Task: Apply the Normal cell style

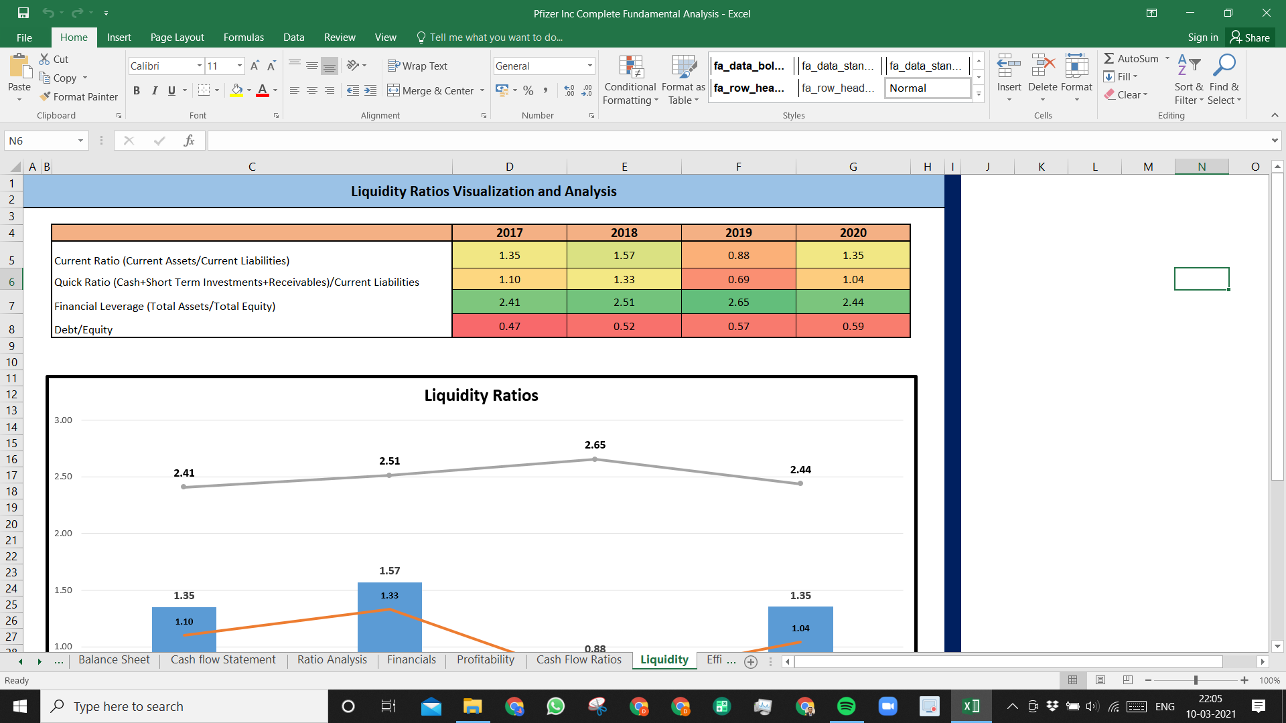Action: [x=928, y=88]
